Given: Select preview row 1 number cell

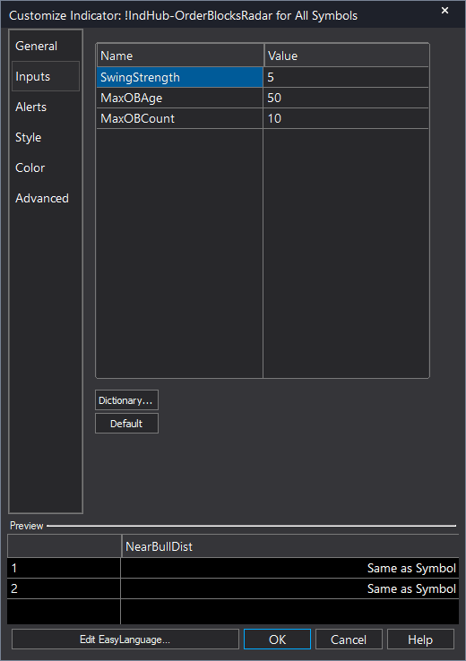Looking at the screenshot, I should 64,568.
